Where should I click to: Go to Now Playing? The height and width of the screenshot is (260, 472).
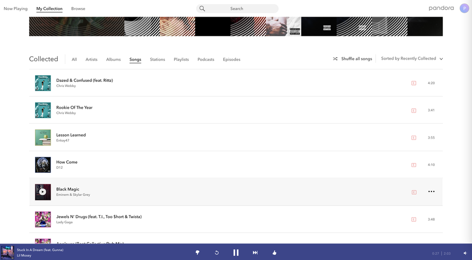pos(16,9)
